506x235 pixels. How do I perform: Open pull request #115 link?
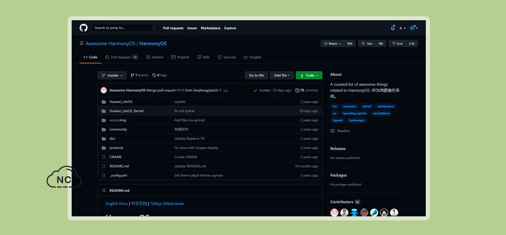(x=180, y=90)
